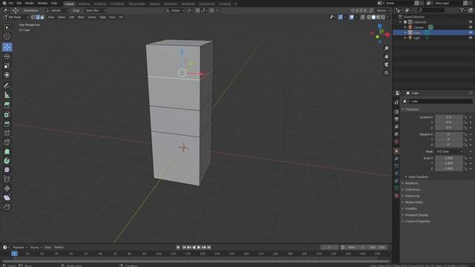Toggle the camera view icon
Screen dimensions: 475x267
[x=387, y=65]
